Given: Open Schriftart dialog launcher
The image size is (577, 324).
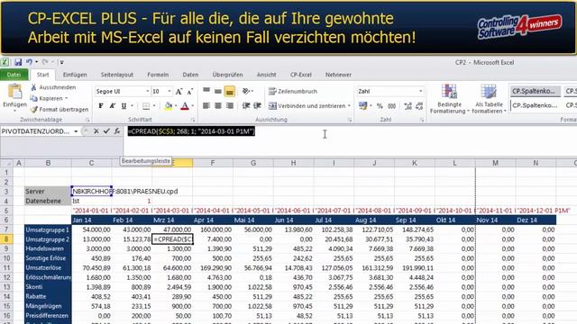Looking at the screenshot, I should tap(193, 120).
